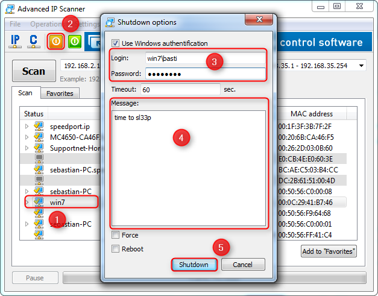
Task: Click the Password input field
Action: [x=206, y=74]
